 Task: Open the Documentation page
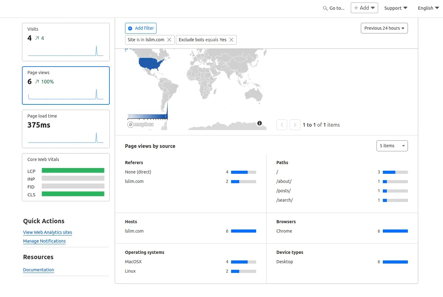[38, 270]
